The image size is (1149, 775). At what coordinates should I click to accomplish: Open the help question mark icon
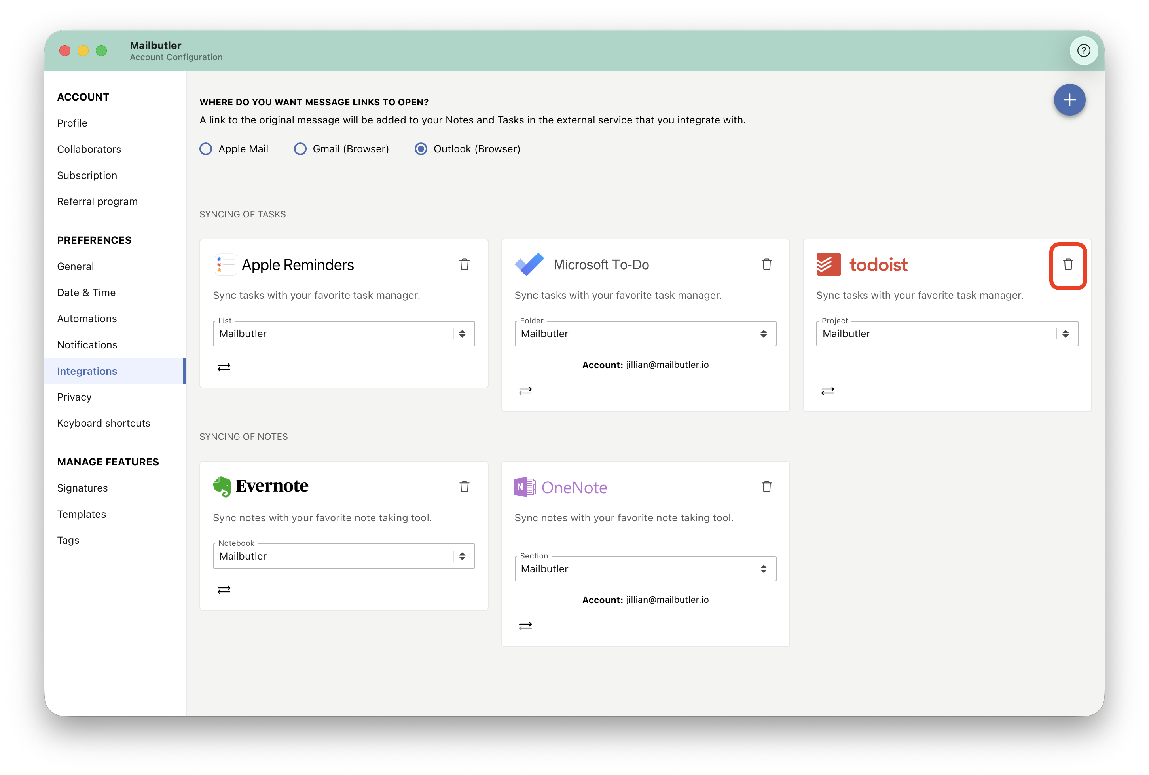(1083, 50)
